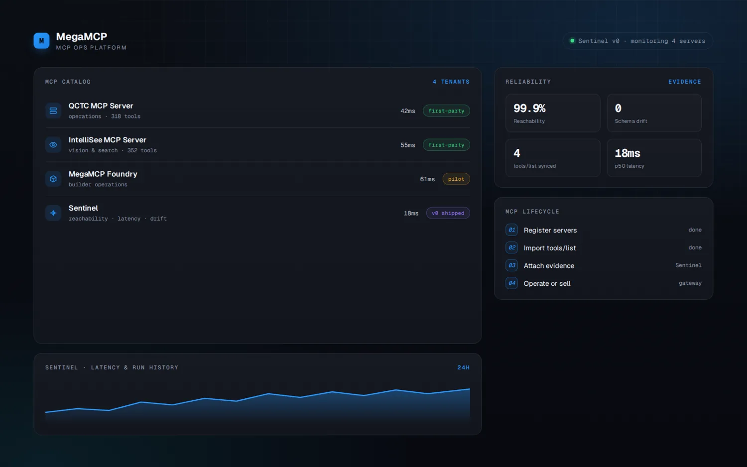Click the MCP OPS PLATFORM subtitle
The width and height of the screenshot is (747, 467).
[91, 48]
